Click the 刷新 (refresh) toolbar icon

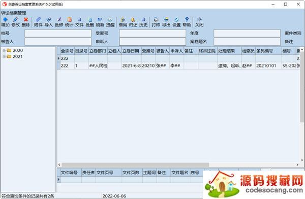tap(100, 22)
